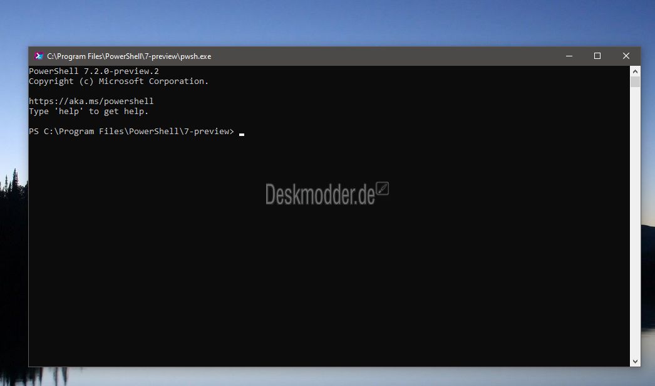Click the PS C:\Program Files\PowerShell\7-preview> prompt

(132, 132)
